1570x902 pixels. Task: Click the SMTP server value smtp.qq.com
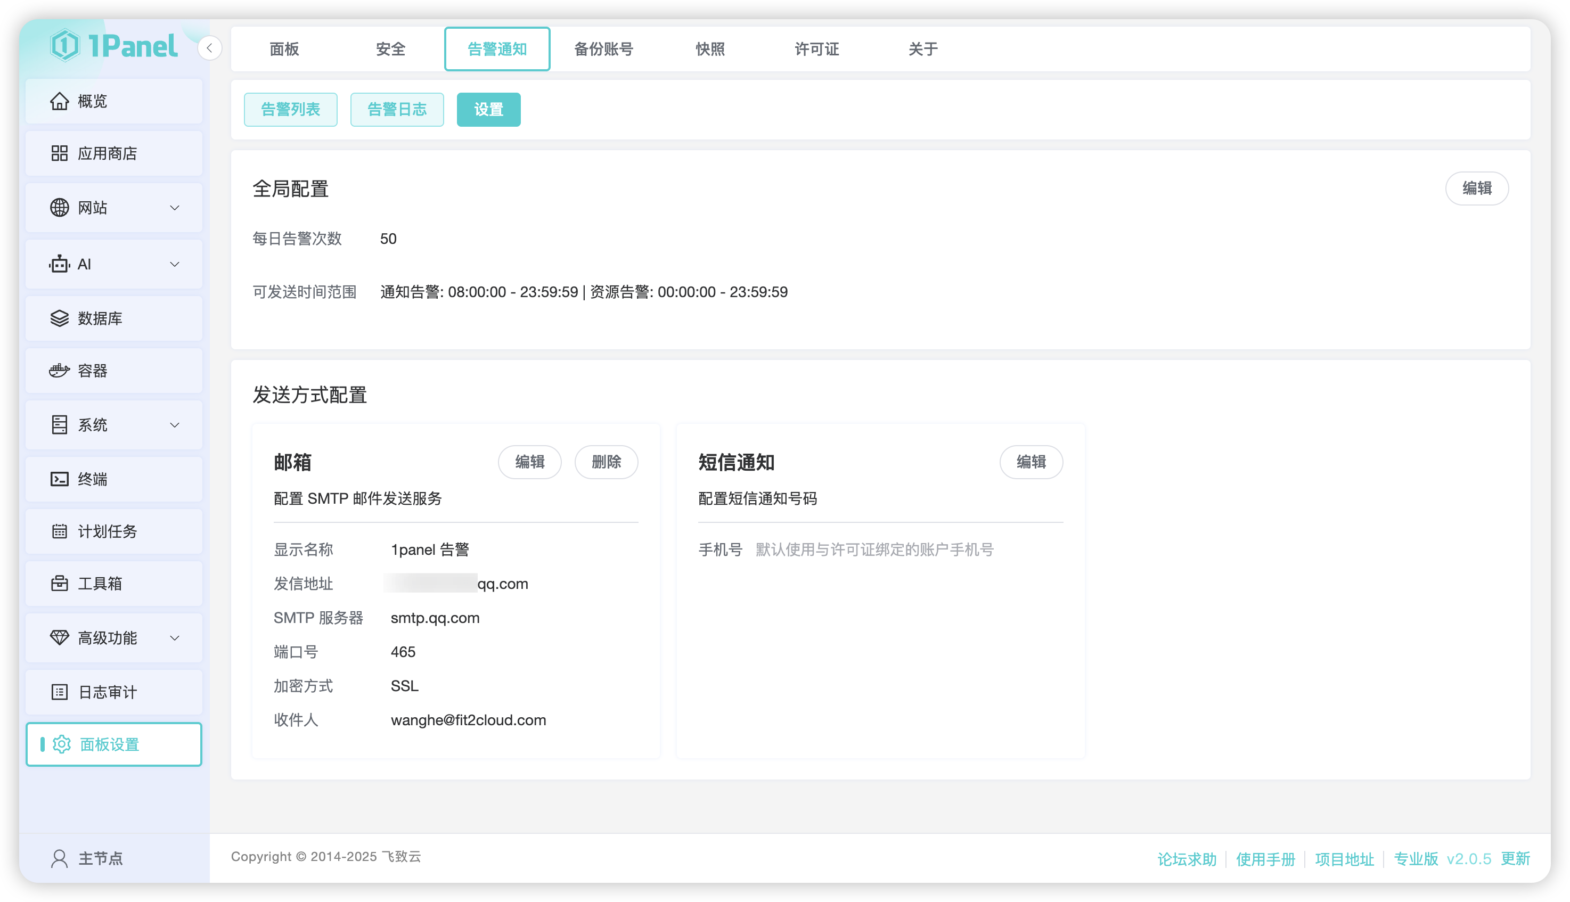pos(435,618)
